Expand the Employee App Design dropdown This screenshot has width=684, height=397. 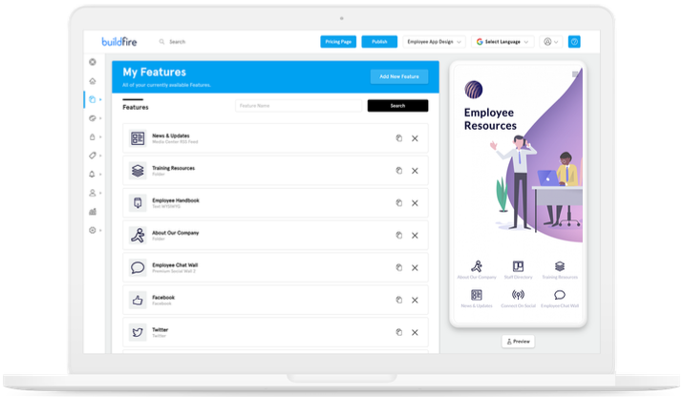click(434, 42)
